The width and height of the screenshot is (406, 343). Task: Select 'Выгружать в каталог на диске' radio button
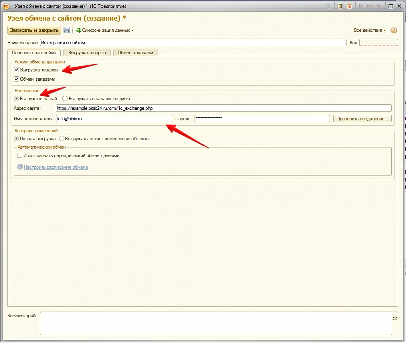tap(65, 98)
